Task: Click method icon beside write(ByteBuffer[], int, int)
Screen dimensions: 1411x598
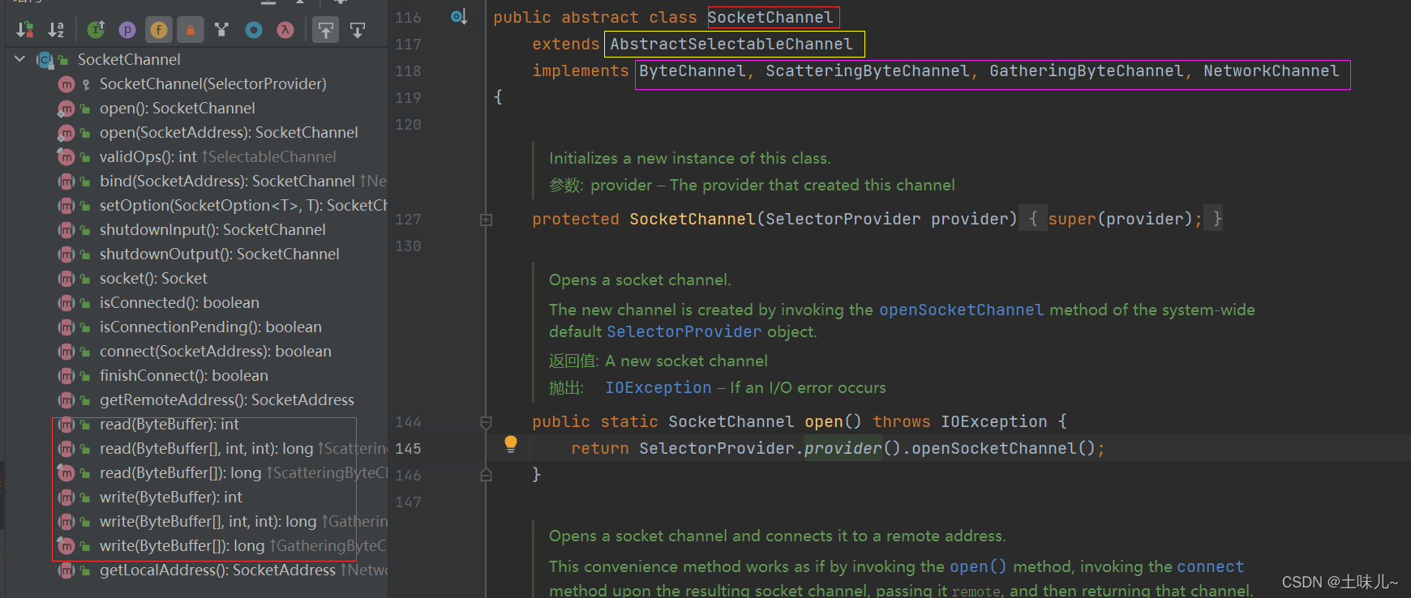Action: 66,522
